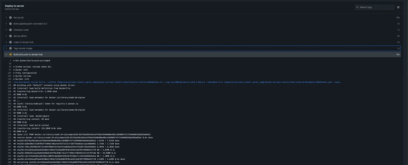Expand the Set up QEMU step
The height and width of the screenshot is (165, 408).
tap(6, 36)
